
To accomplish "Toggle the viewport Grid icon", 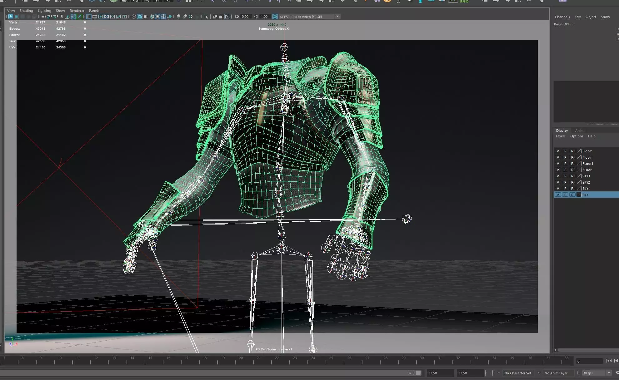I will (x=89, y=17).
